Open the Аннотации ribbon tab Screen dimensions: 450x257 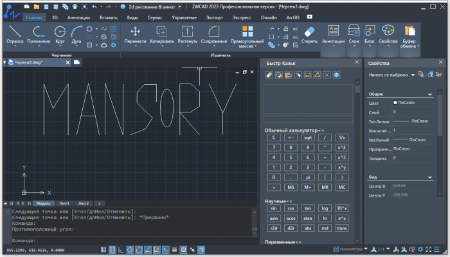point(78,18)
